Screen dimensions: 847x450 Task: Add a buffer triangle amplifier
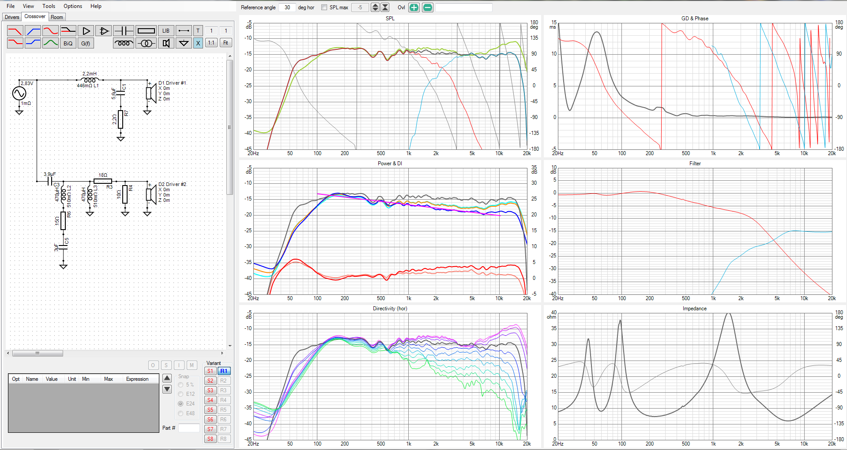point(86,31)
